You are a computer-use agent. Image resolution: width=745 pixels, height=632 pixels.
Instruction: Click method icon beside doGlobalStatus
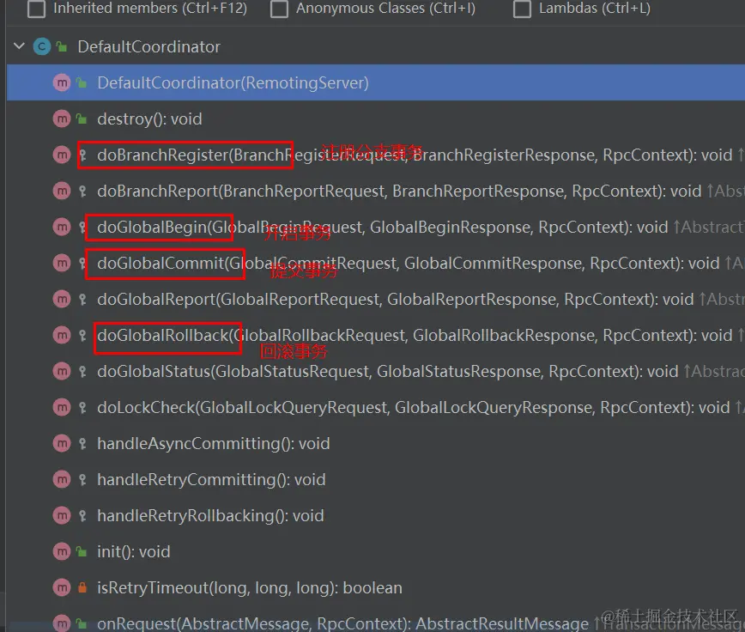point(61,372)
